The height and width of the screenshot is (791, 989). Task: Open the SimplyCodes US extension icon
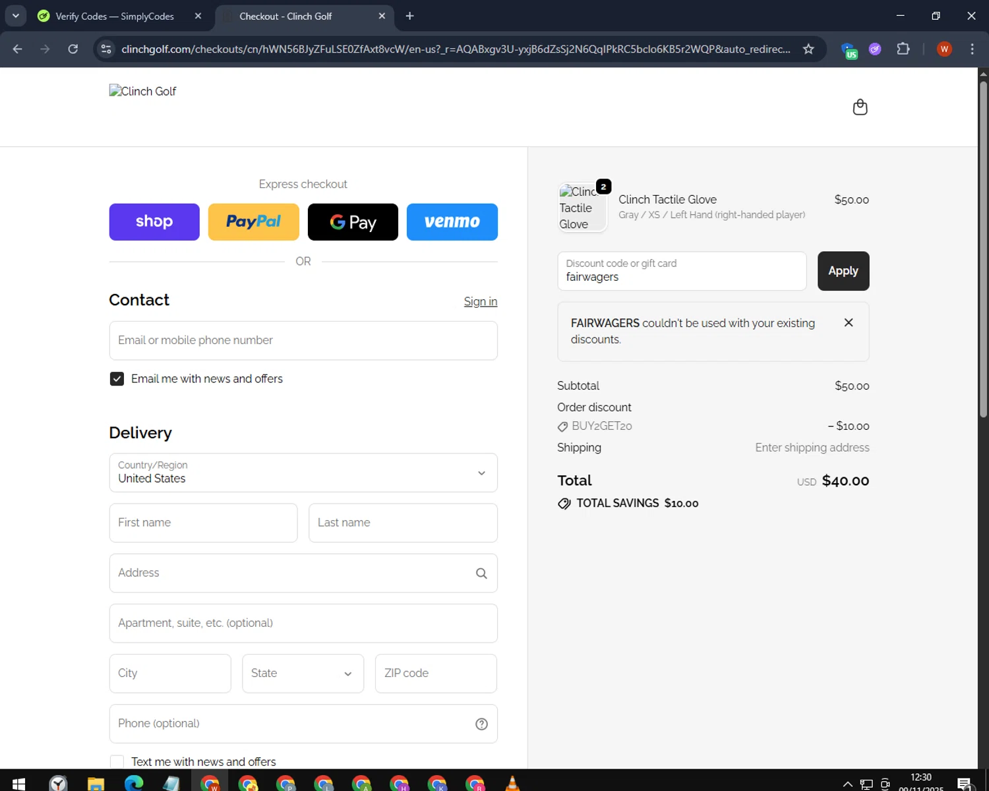[849, 50]
